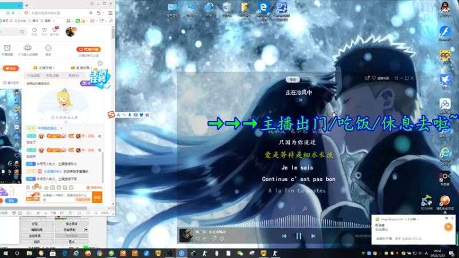The width and height of the screenshot is (459, 258).
Task: Click the 退出 button in OBS panel
Action: coord(72,241)
